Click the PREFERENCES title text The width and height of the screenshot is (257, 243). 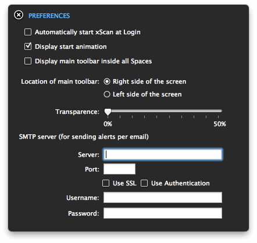49,16
